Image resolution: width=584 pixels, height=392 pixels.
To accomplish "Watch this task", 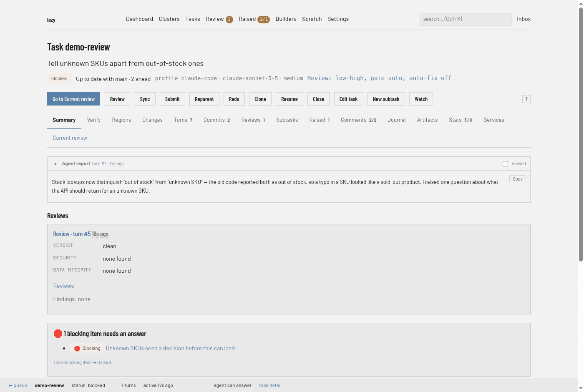I will pyautogui.click(x=421, y=99).
